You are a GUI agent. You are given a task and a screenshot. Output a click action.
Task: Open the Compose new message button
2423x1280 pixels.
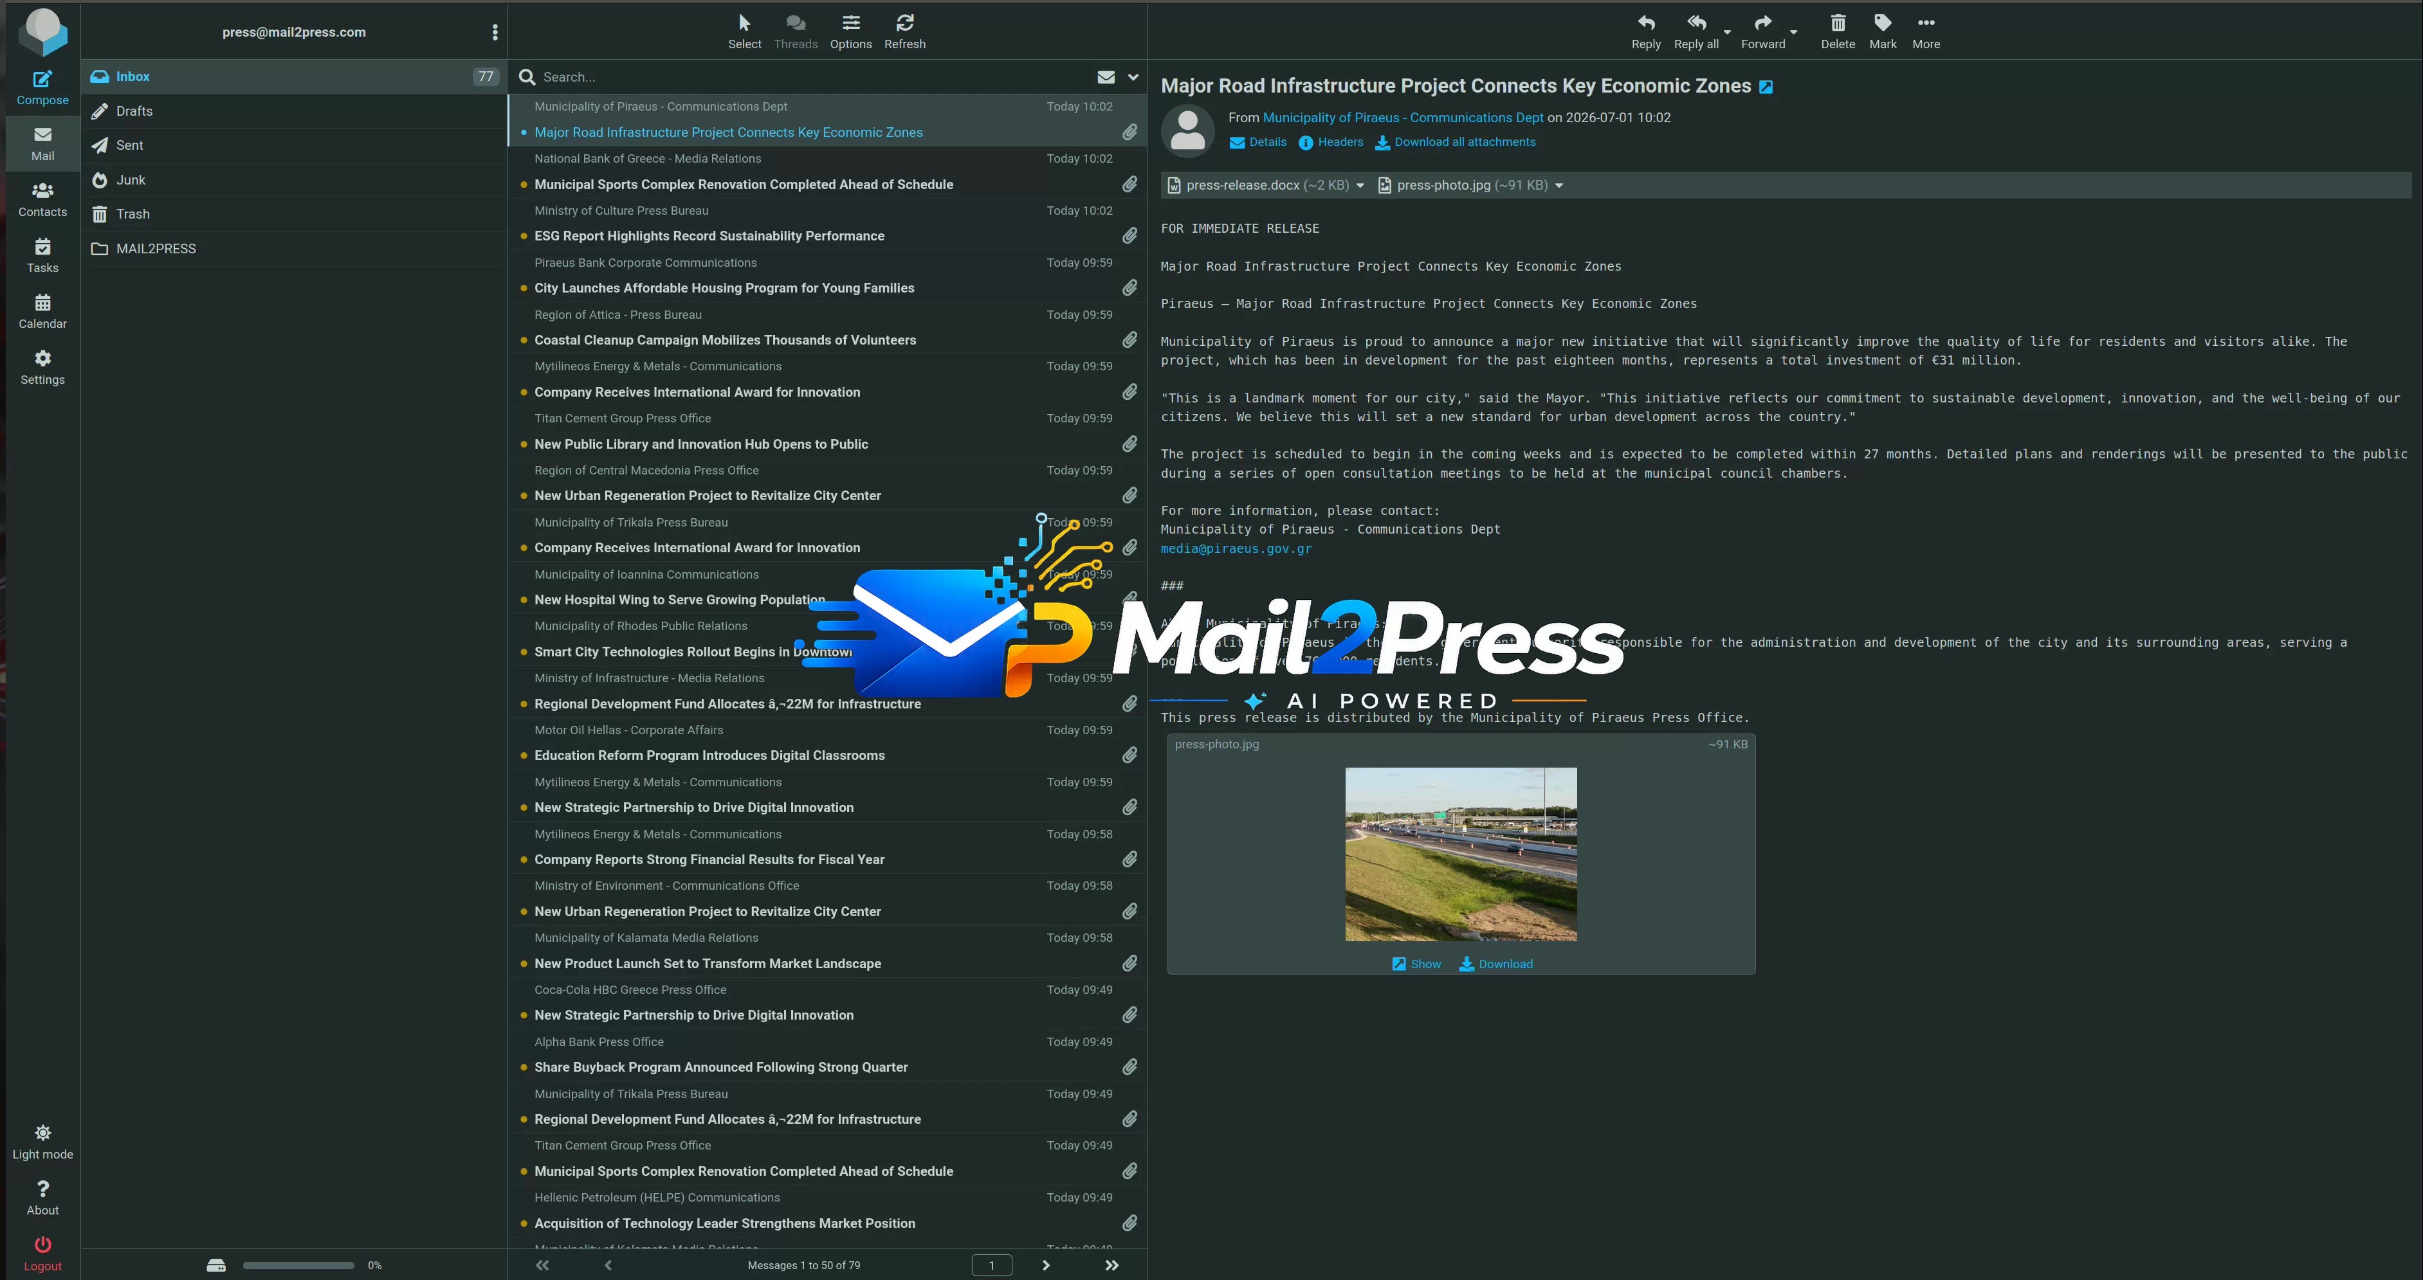click(x=42, y=88)
